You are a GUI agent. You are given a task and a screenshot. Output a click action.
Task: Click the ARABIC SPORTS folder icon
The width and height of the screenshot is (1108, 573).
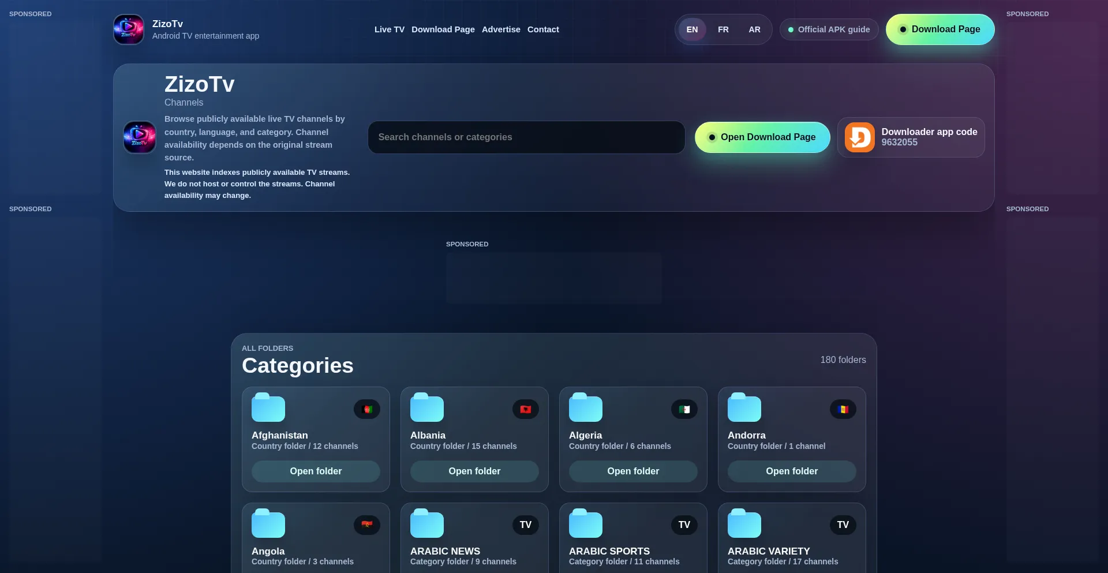586,523
